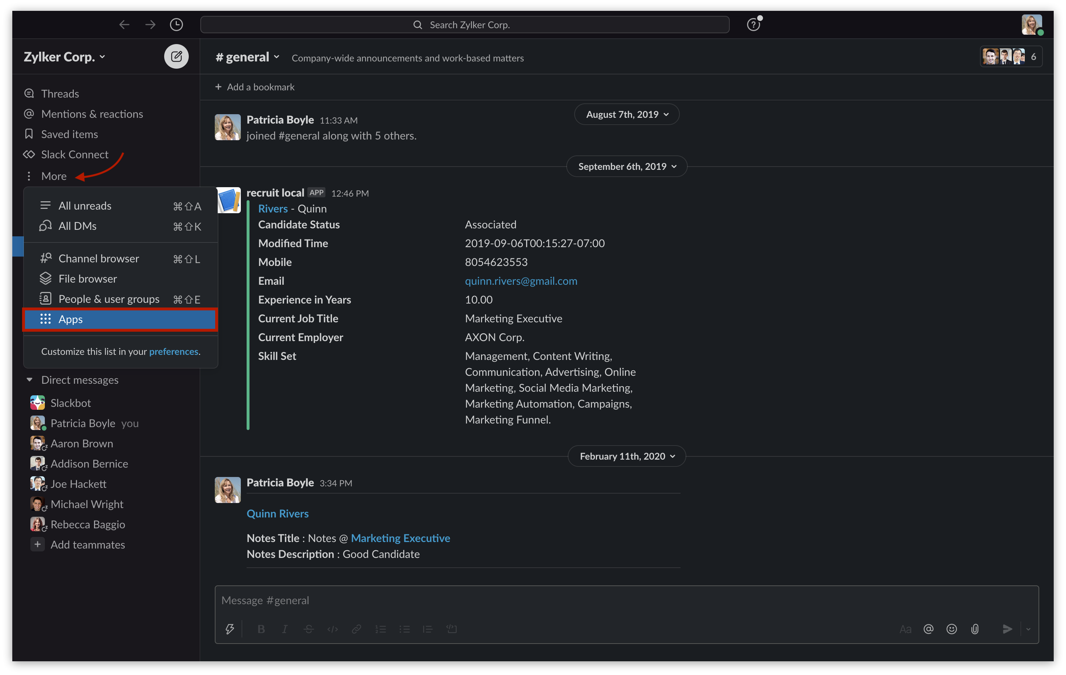The height and width of the screenshot is (675, 1066).
Task: Toggle bold formatting in composer
Action: click(x=261, y=628)
